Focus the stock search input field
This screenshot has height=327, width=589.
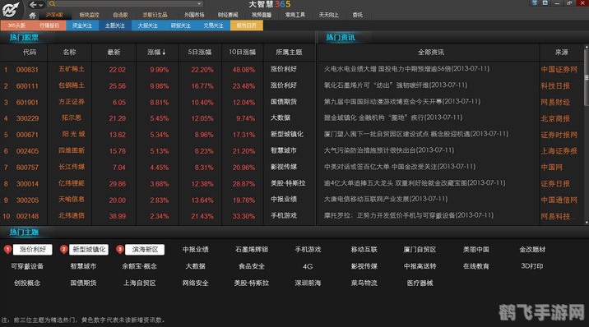point(126,4)
